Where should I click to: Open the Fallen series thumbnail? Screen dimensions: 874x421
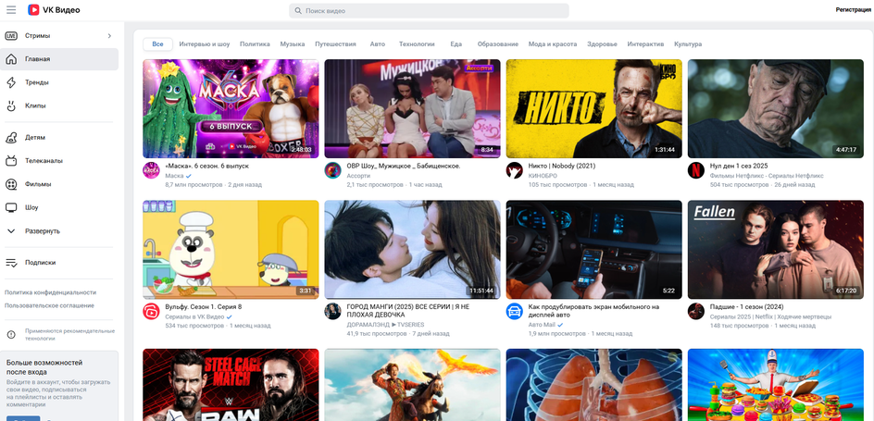coord(775,250)
